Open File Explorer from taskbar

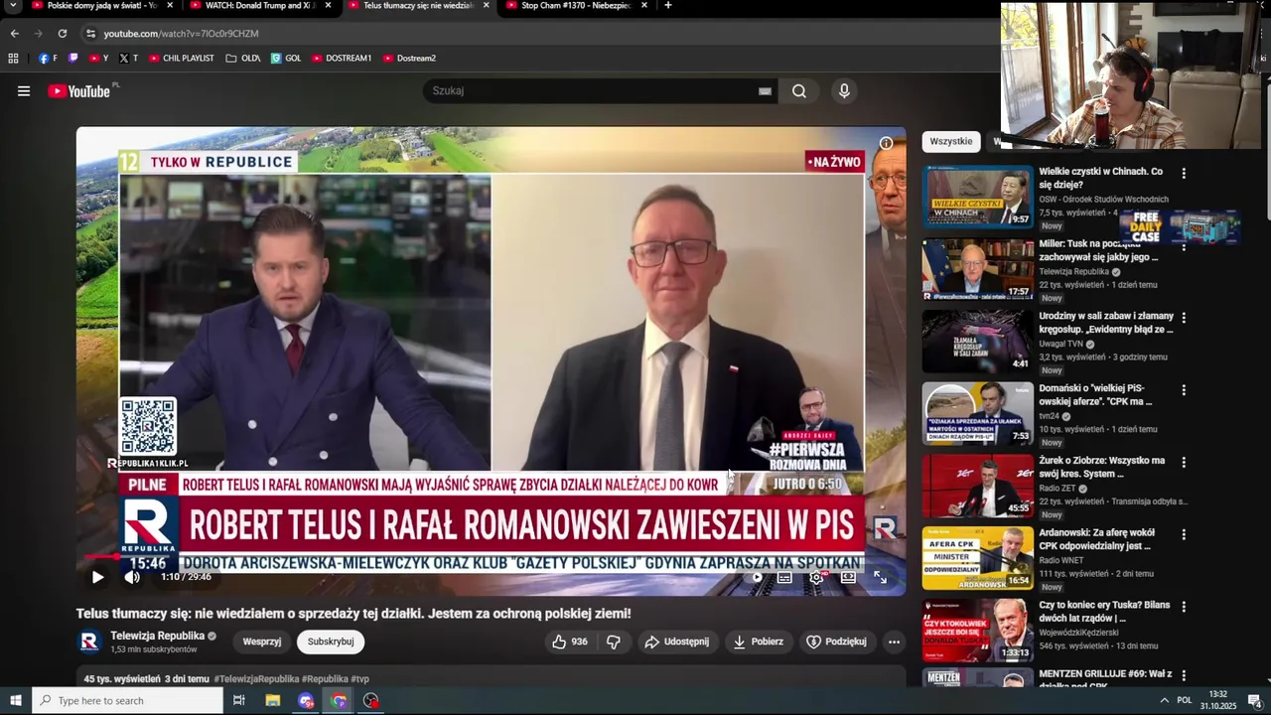tap(273, 700)
